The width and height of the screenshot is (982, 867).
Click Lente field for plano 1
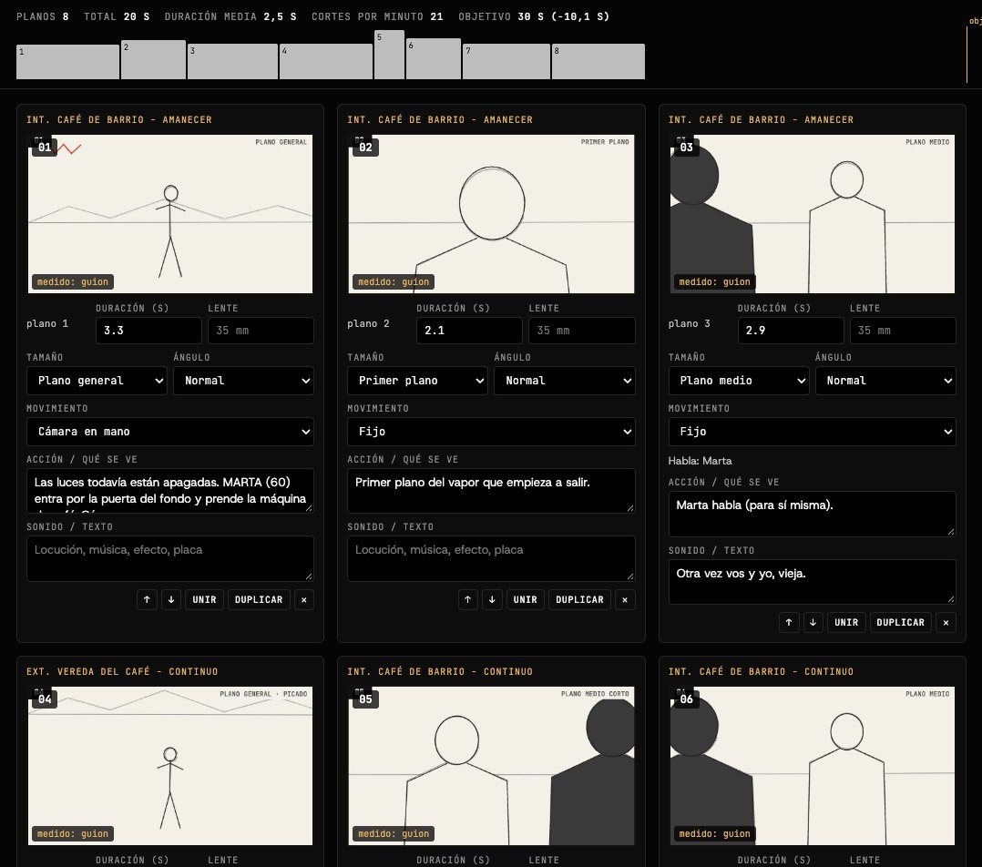[x=261, y=331]
